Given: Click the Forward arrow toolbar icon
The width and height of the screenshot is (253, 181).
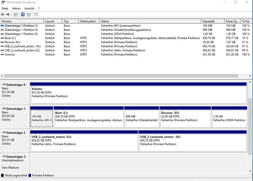Looking at the screenshot, I should coord(8,14).
